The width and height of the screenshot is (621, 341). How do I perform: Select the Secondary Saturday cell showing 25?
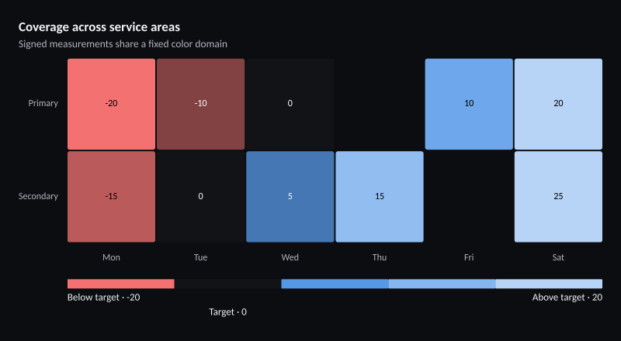[558, 197]
